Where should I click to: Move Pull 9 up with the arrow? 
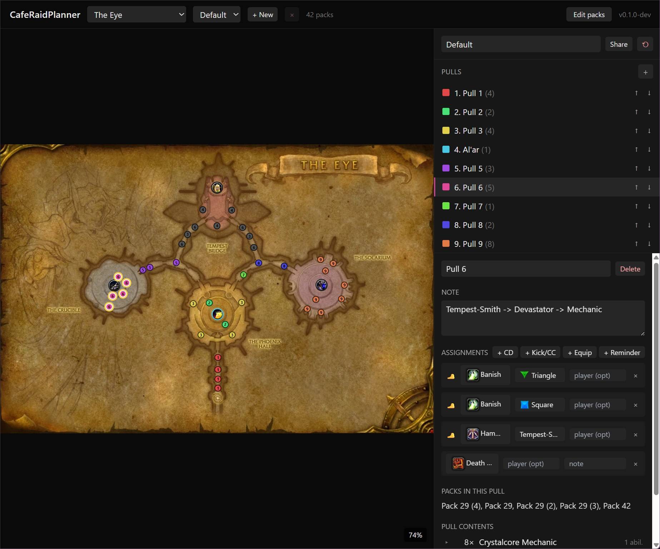[636, 244]
